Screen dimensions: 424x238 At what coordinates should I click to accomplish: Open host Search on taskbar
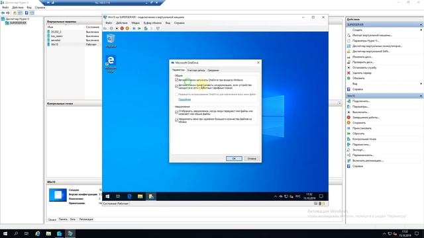[x=16, y=233]
